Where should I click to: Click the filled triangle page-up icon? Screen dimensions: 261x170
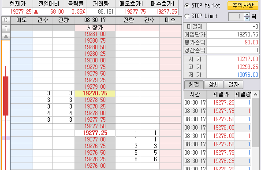click(6, 36)
